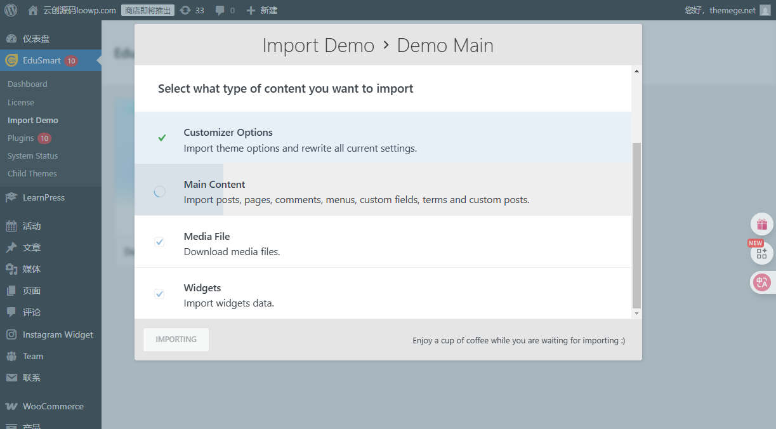The height and width of the screenshot is (429, 776).
Task: Open the updates icon showing 33
Action: [x=185, y=10]
